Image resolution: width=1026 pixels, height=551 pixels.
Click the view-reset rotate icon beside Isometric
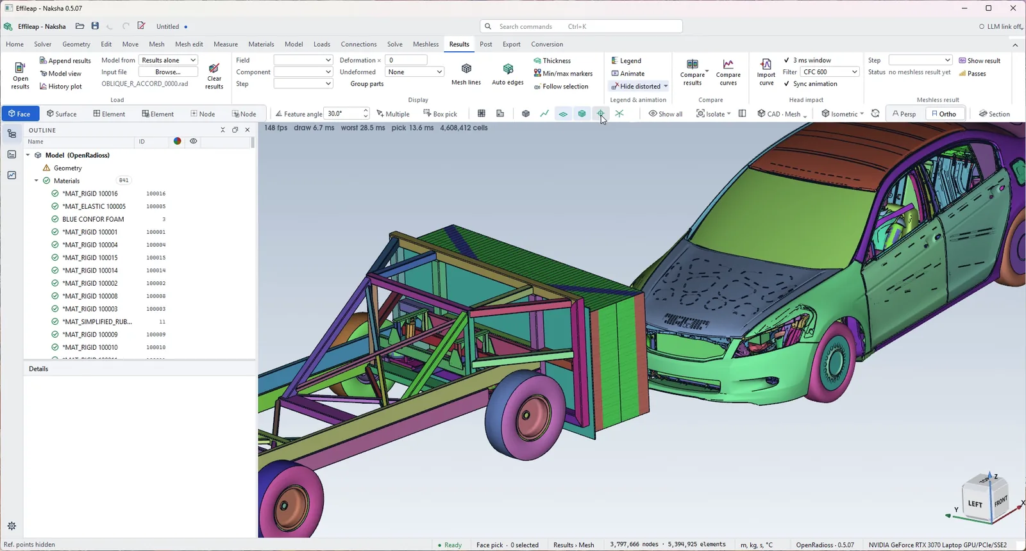875,113
